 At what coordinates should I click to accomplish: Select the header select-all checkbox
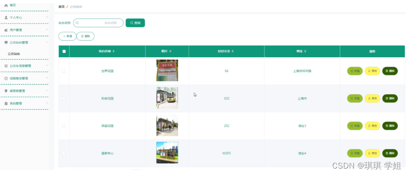coord(64,51)
